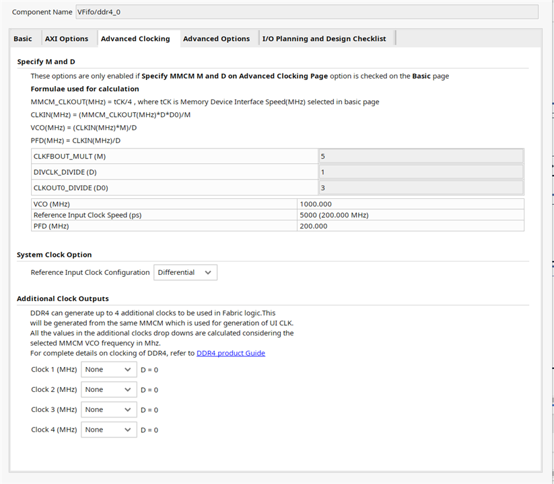This screenshot has width=554, height=484.
Task: Click the VCO (MHz) row label
Action: (x=52, y=204)
